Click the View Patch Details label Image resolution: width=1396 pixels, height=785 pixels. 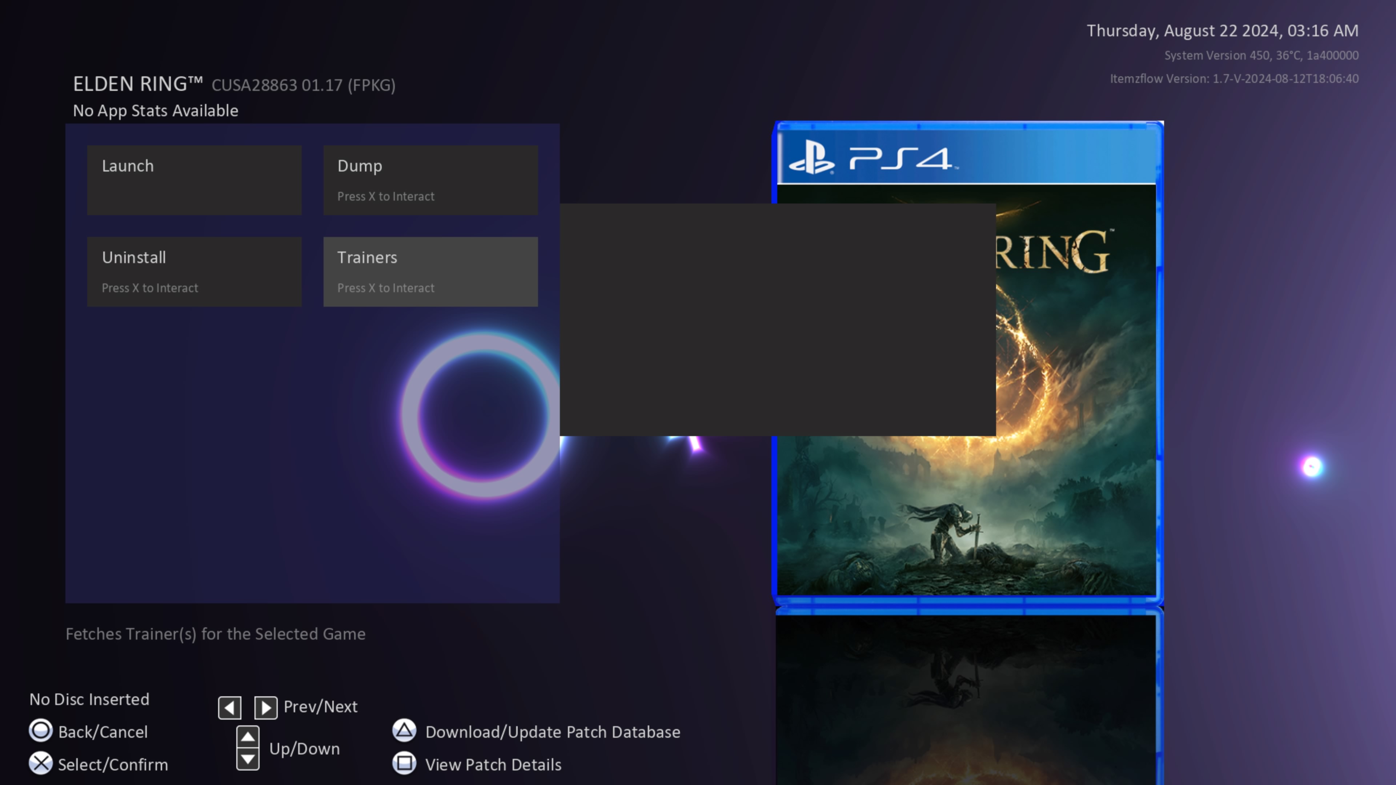coord(493,764)
